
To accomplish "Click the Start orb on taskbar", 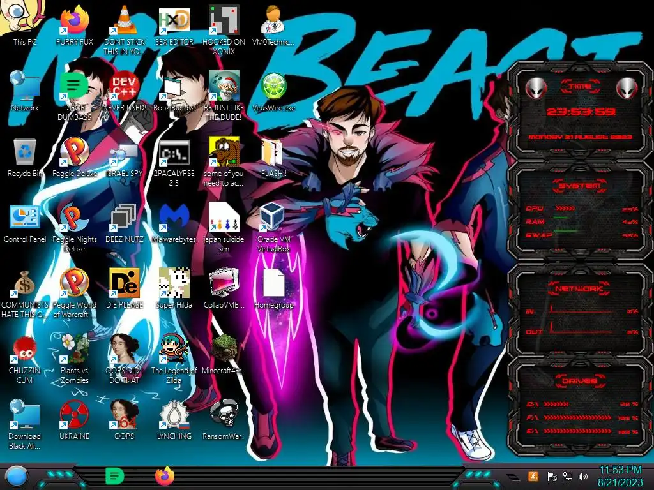I will (16, 477).
